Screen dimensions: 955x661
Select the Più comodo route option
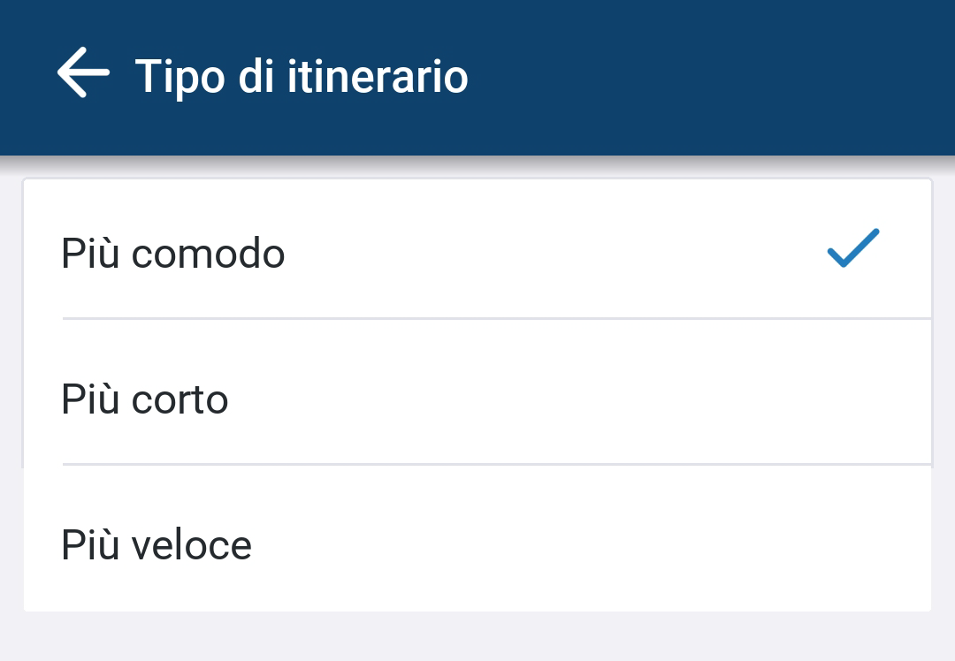477,254
